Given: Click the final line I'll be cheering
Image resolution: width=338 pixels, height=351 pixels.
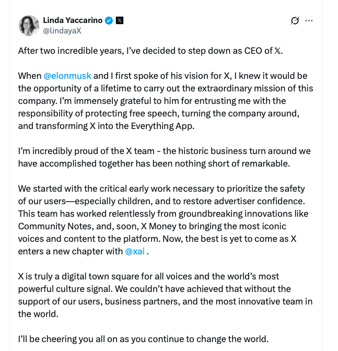Looking at the screenshot, I should click(x=143, y=339).
